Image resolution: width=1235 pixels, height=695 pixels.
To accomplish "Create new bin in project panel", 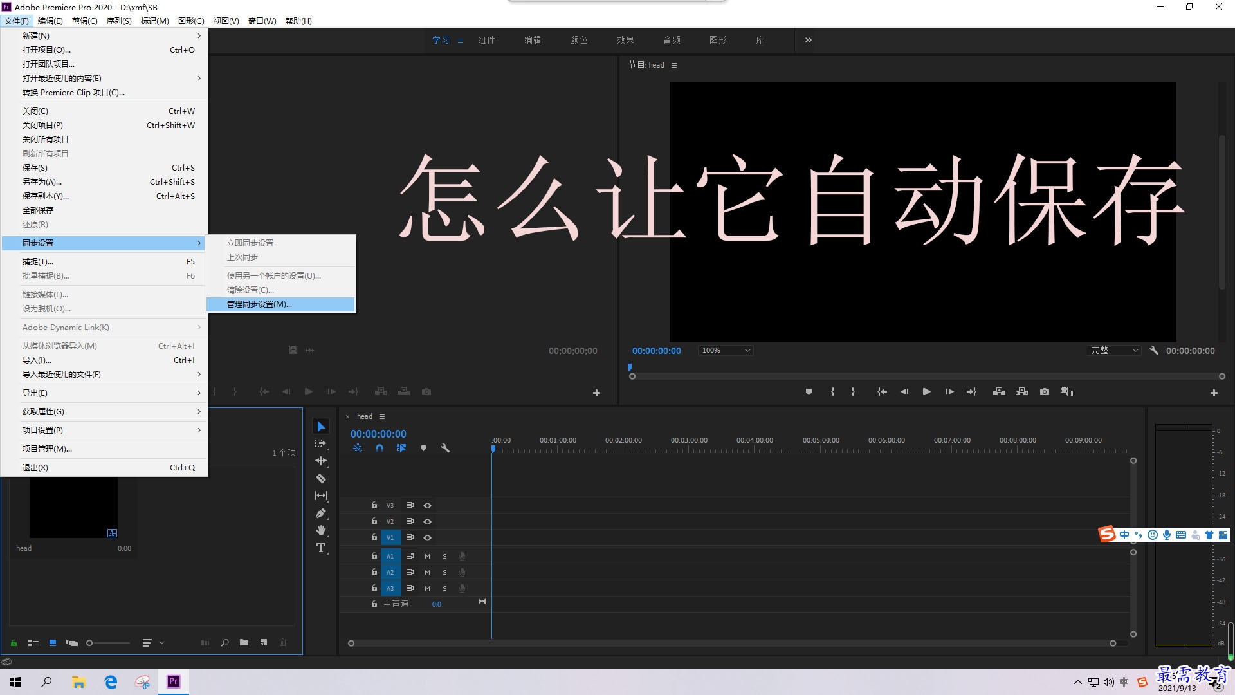I will tap(244, 642).
